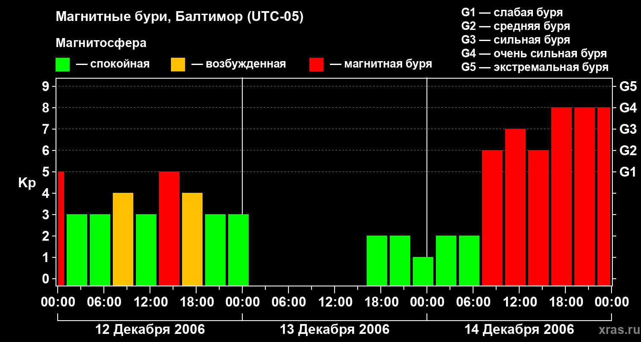Image resolution: width=641 pixels, height=342 pixels.
Task: Click the '14 Декабря 2006' date label
Action: coord(519,330)
